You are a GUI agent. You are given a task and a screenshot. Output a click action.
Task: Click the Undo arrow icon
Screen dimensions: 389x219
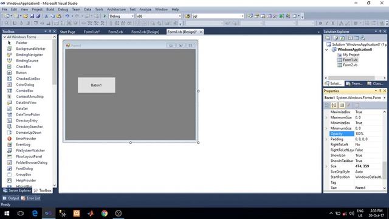point(67,16)
